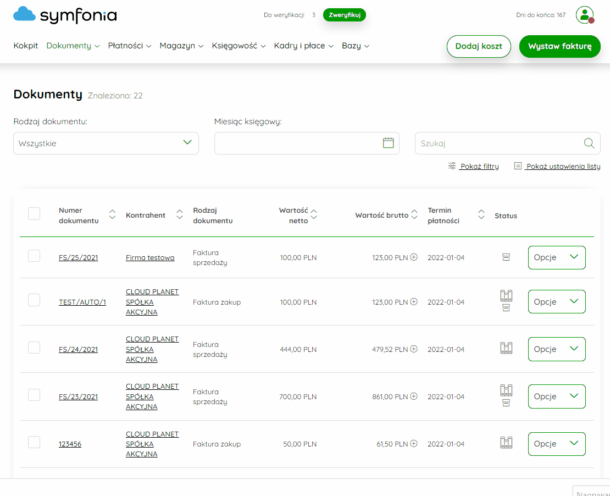610x496 pixels.
Task: Select the checkbox for row TEST/AUTO/1
Action: [34, 300]
